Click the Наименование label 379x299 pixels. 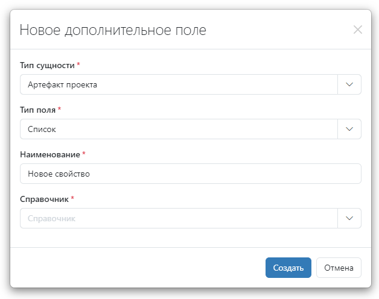tap(50, 154)
